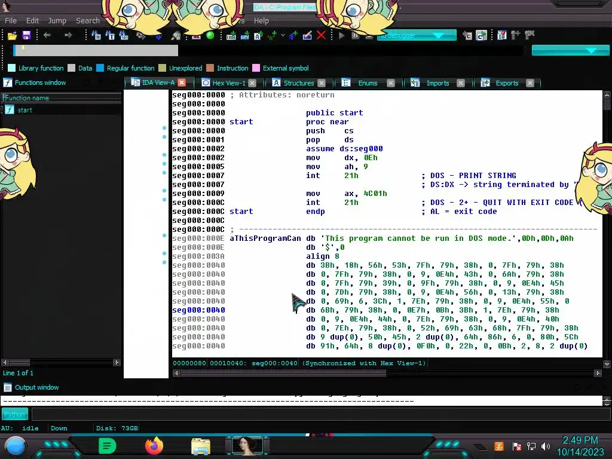Click the disassembly horizontal scrollbar

tap(387, 374)
